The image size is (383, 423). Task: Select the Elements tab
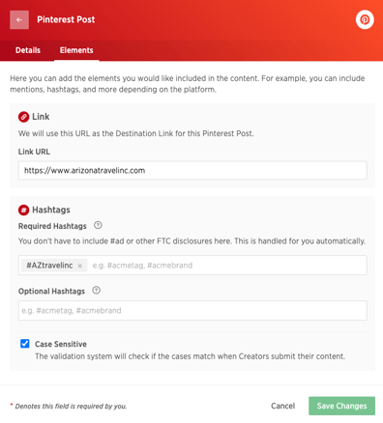(x=76, y=50)
